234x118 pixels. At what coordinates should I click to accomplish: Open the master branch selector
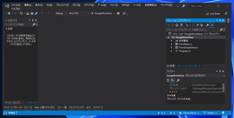(x=210, y=113)
